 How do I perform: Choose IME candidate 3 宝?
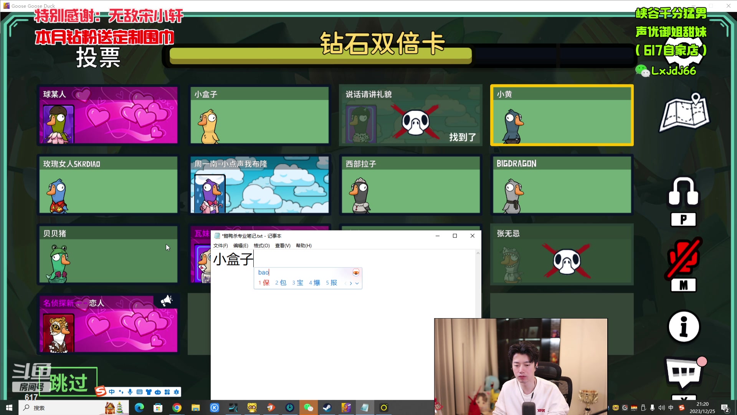[298, 283]
